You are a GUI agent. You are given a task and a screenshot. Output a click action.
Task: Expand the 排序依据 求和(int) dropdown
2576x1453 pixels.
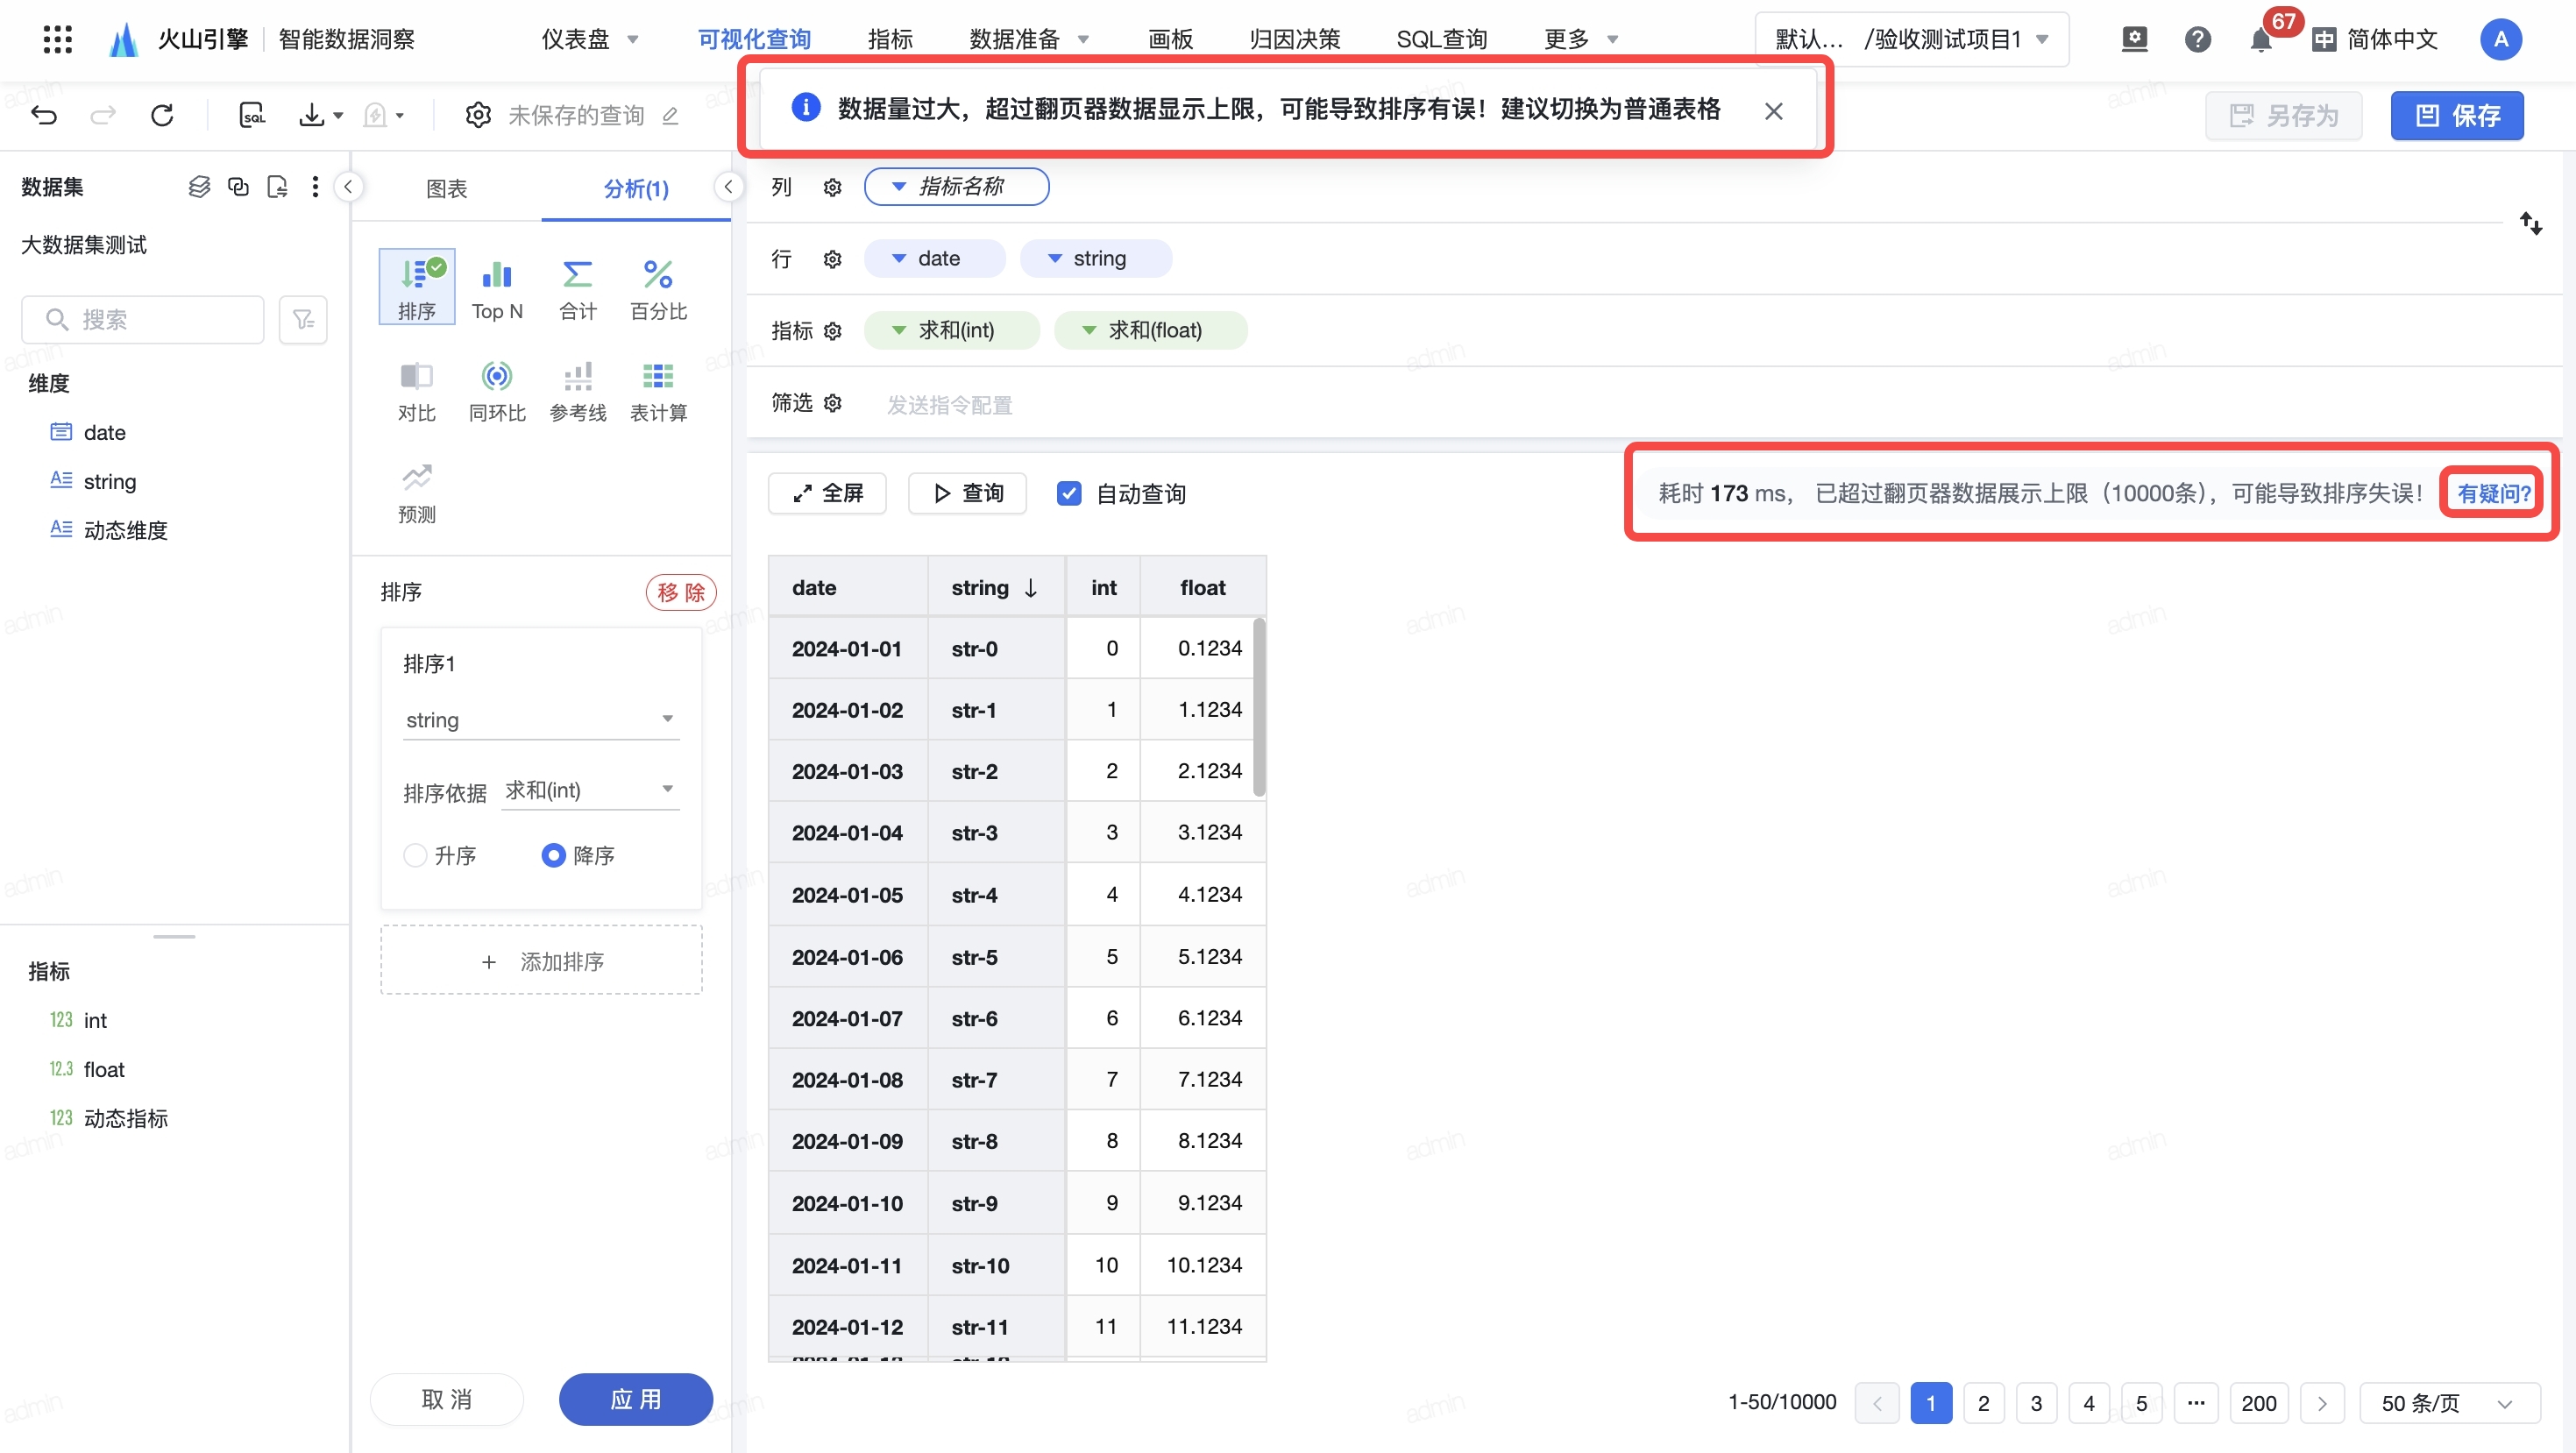point(589,790)
